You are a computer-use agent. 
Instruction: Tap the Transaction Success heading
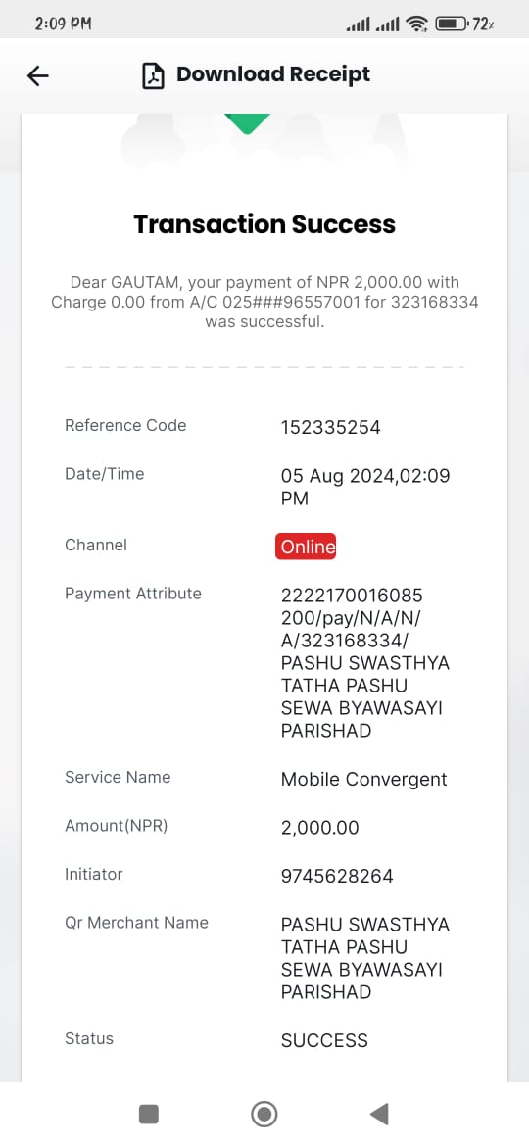click(264, 223)
